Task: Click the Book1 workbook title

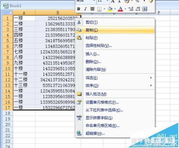Action: (15, 6)
